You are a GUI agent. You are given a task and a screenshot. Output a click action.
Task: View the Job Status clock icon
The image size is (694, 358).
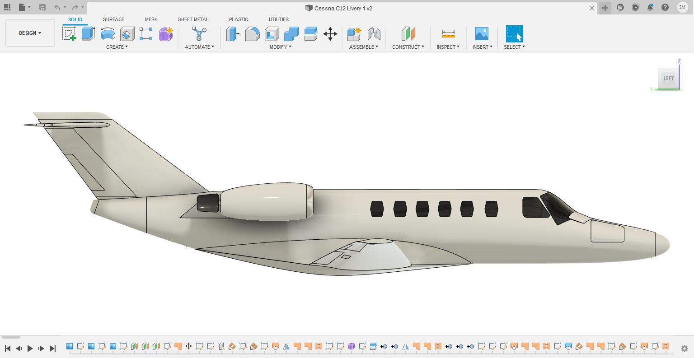click(635, 7)
